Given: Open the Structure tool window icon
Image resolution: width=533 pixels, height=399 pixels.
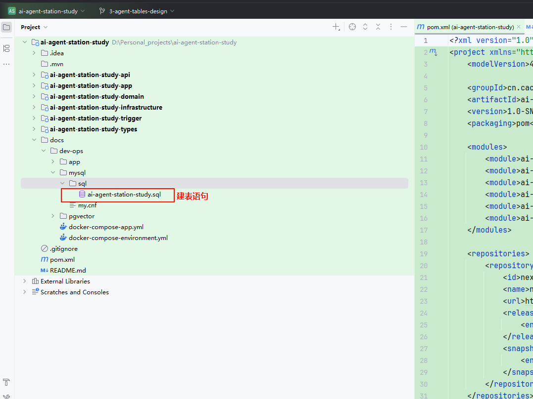Looking at the screenshot, I should (x=6, y=48).
